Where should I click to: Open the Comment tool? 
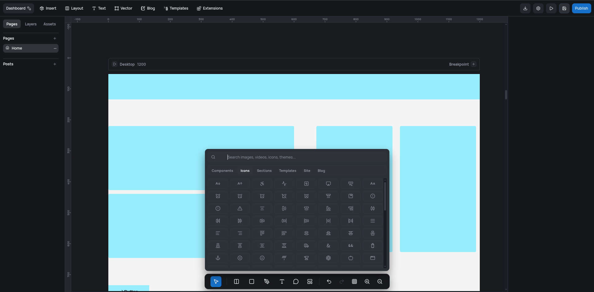(x=296, y=281)
